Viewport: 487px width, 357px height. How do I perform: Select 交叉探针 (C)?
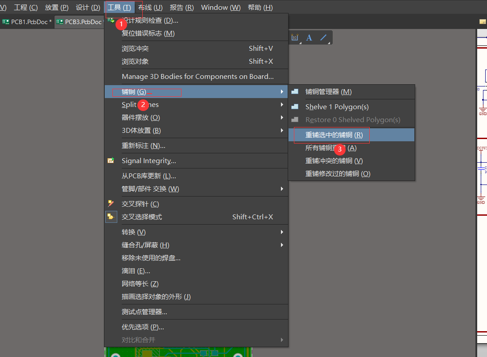click(196, 204)
